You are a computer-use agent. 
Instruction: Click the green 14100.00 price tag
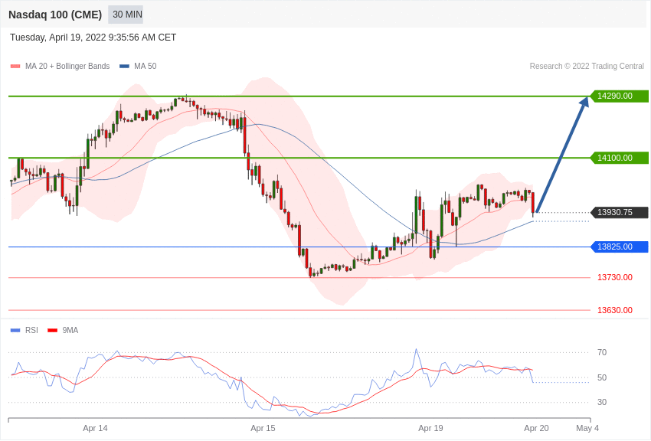[x=619, y=158]
